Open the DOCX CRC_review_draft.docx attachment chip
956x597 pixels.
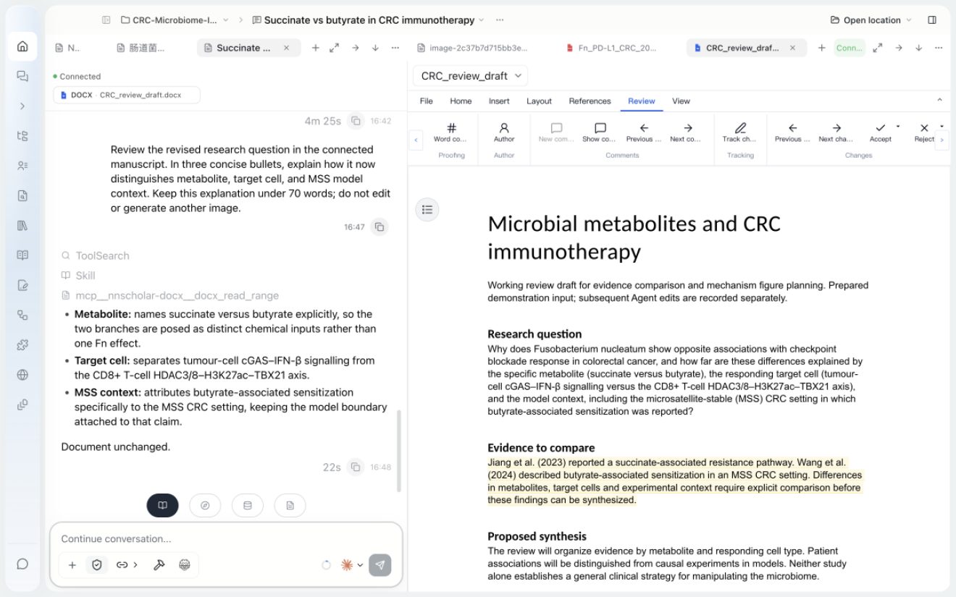coord(127,95)
